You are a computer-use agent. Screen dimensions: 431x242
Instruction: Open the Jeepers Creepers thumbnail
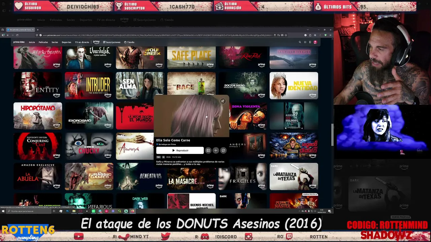(x=38, y=58)
